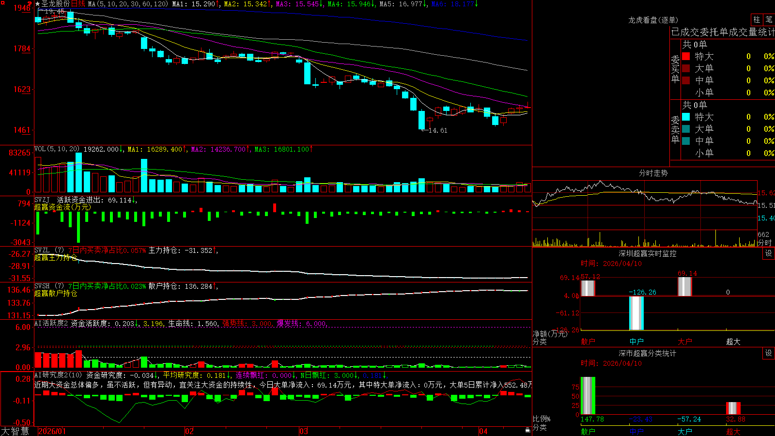Click the 强势线: 3.000 label
The width and height of the screenshot is (775, 436).
[x=247, y=323]
